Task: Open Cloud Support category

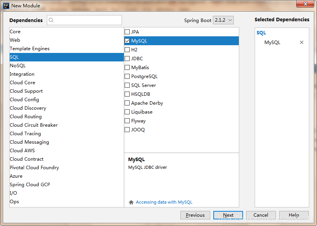Action: (x=67, y=91)
